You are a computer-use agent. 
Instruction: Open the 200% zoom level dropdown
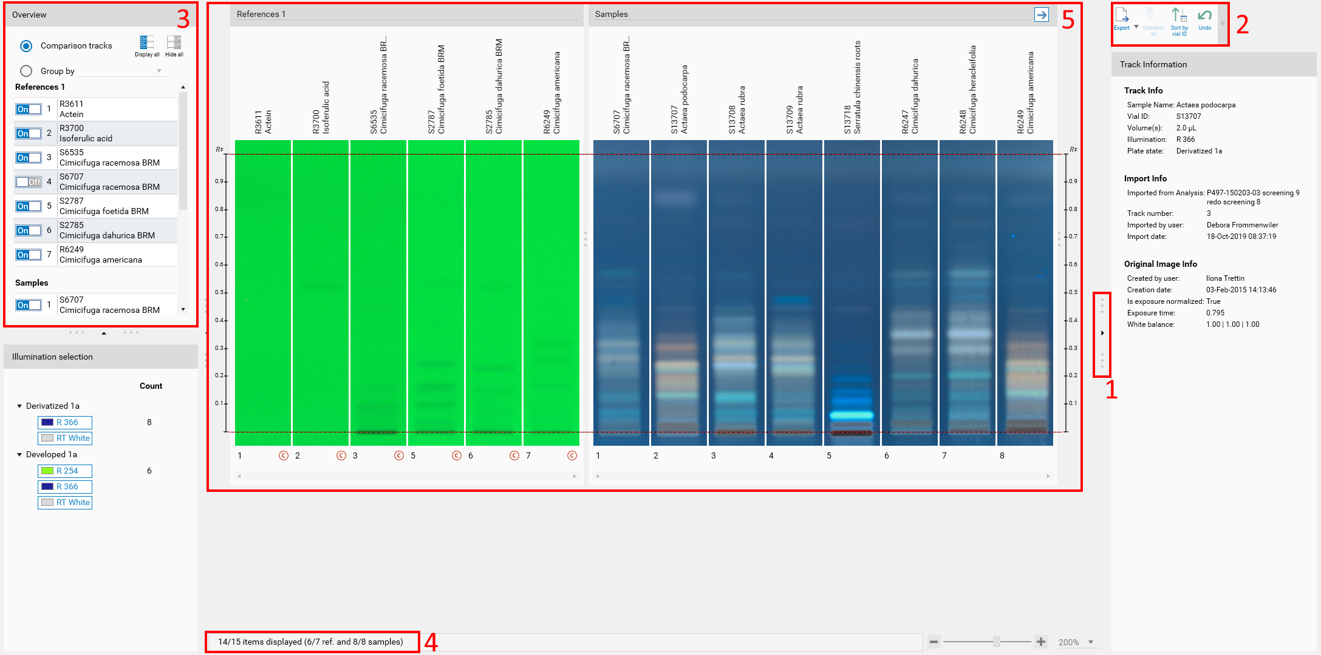1091,642
